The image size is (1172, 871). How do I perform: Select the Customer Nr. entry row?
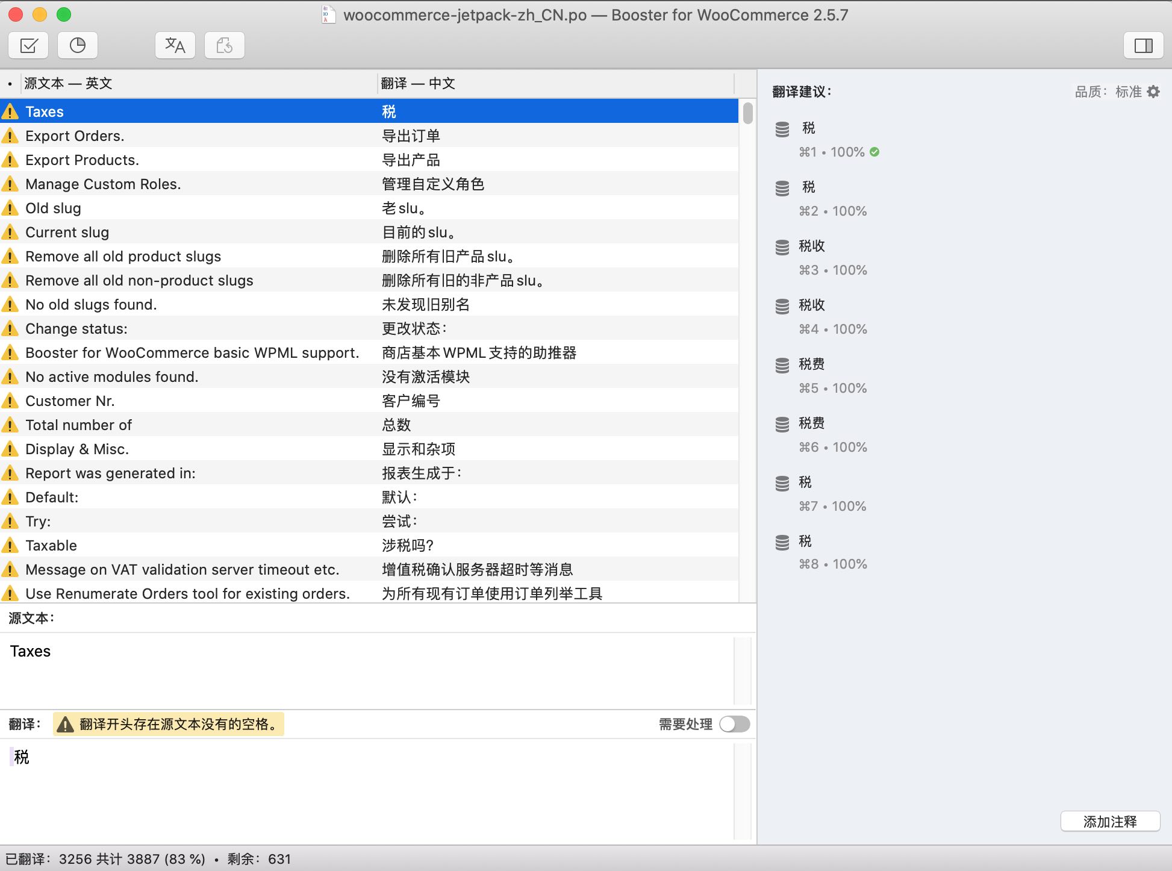(70, 401)
